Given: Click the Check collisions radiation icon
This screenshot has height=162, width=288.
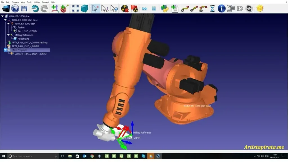Looking at the screenshot, I should pyautogui.click(x=125, y=8).
